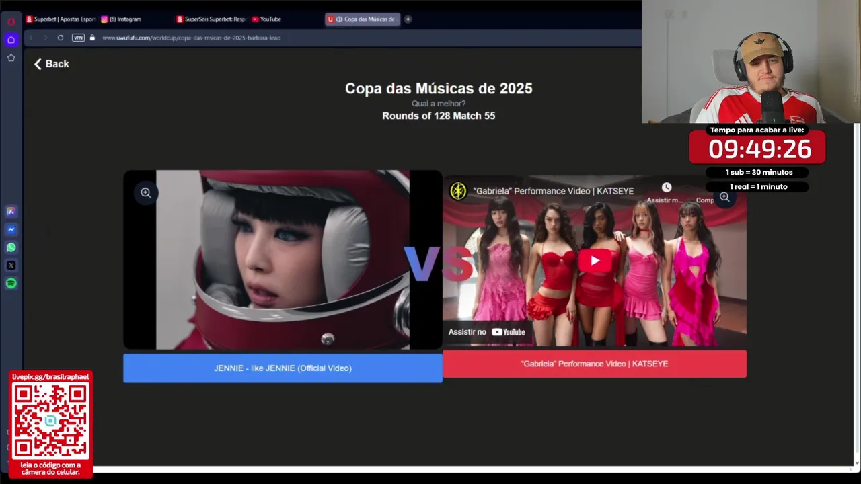The width and height of the screenshot is (861, 484).
Task: Zoom KATSEYE video with magnifier icon
Action: [724, 197]
